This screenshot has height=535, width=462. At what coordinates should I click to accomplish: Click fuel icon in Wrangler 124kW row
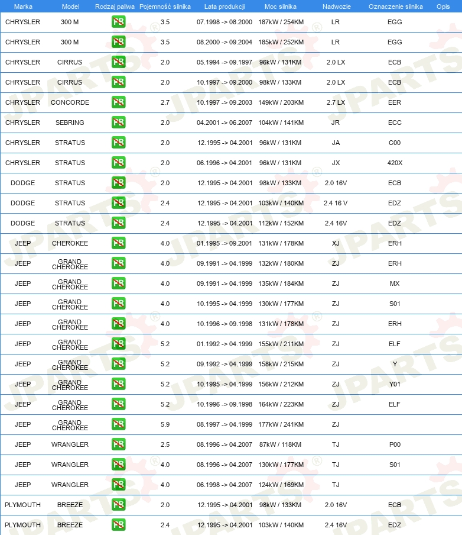click(x=119, y=485)
